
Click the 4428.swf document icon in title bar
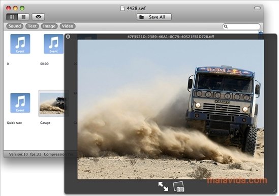point(122,8)
